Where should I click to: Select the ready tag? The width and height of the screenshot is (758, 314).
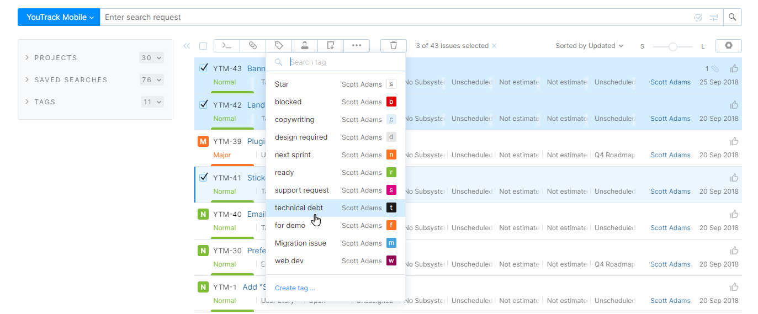click(336, 173)
